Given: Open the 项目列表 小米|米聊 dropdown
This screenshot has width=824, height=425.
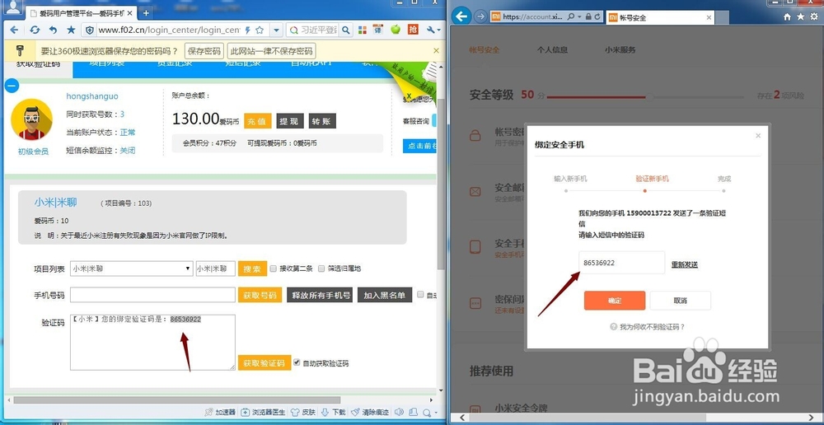Looking at the screenshot, I should click(131, 269).
